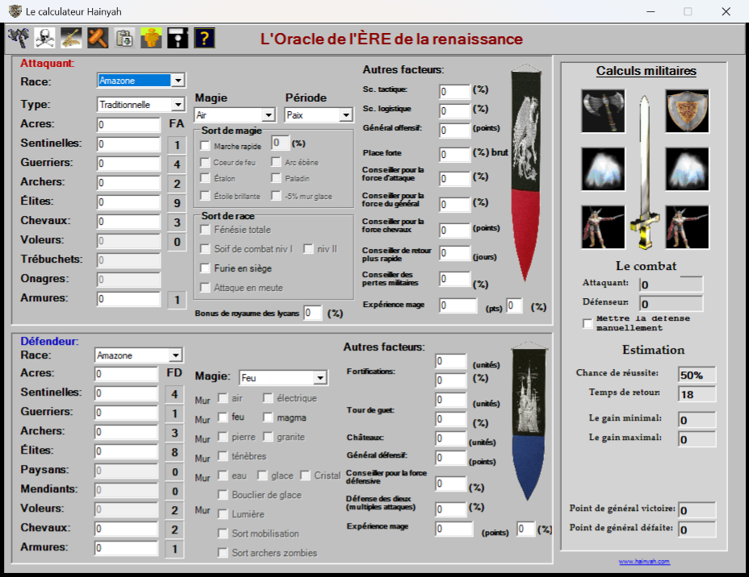This screenshot has height=577, width=749.
Task: Check the Marche rapide spell option
Action: pyautogui.click(x=205, y=146)
